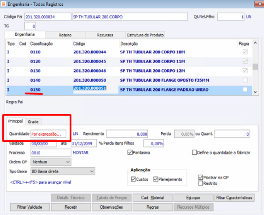264x215 pixels.
Task: Open the Grade sub-tab
Action: coord(33,122)
